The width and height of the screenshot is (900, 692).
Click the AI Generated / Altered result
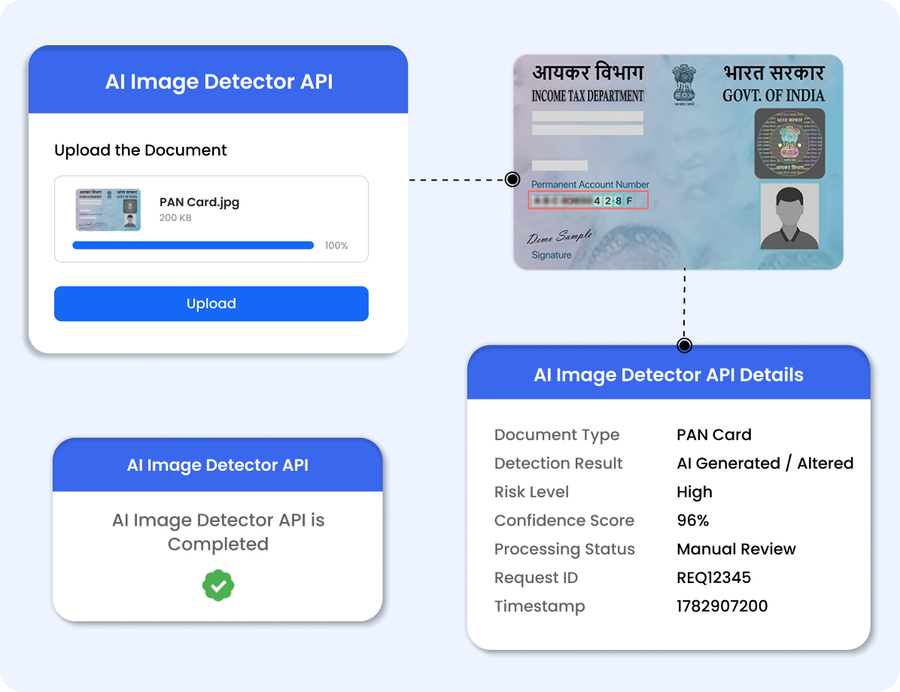point(765,463)
